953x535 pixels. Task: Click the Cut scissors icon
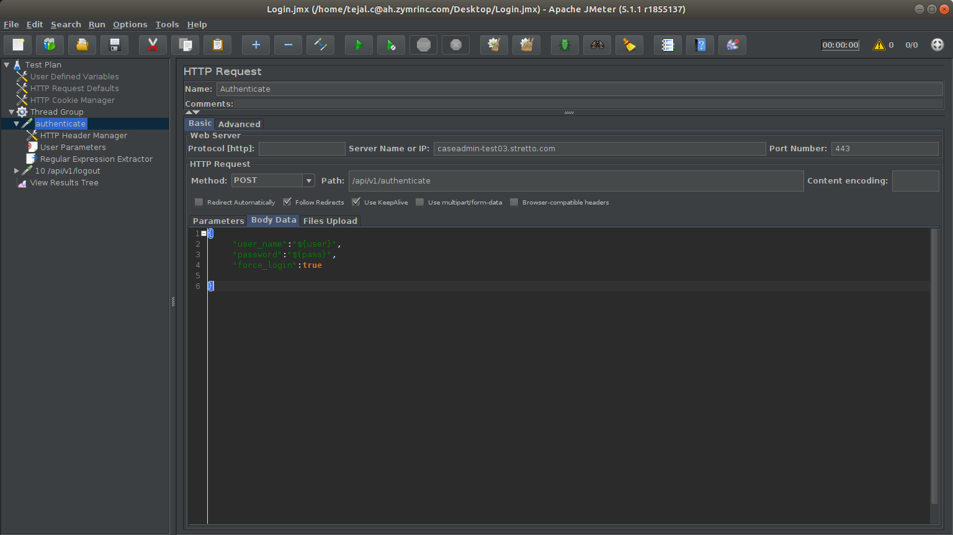153,45
